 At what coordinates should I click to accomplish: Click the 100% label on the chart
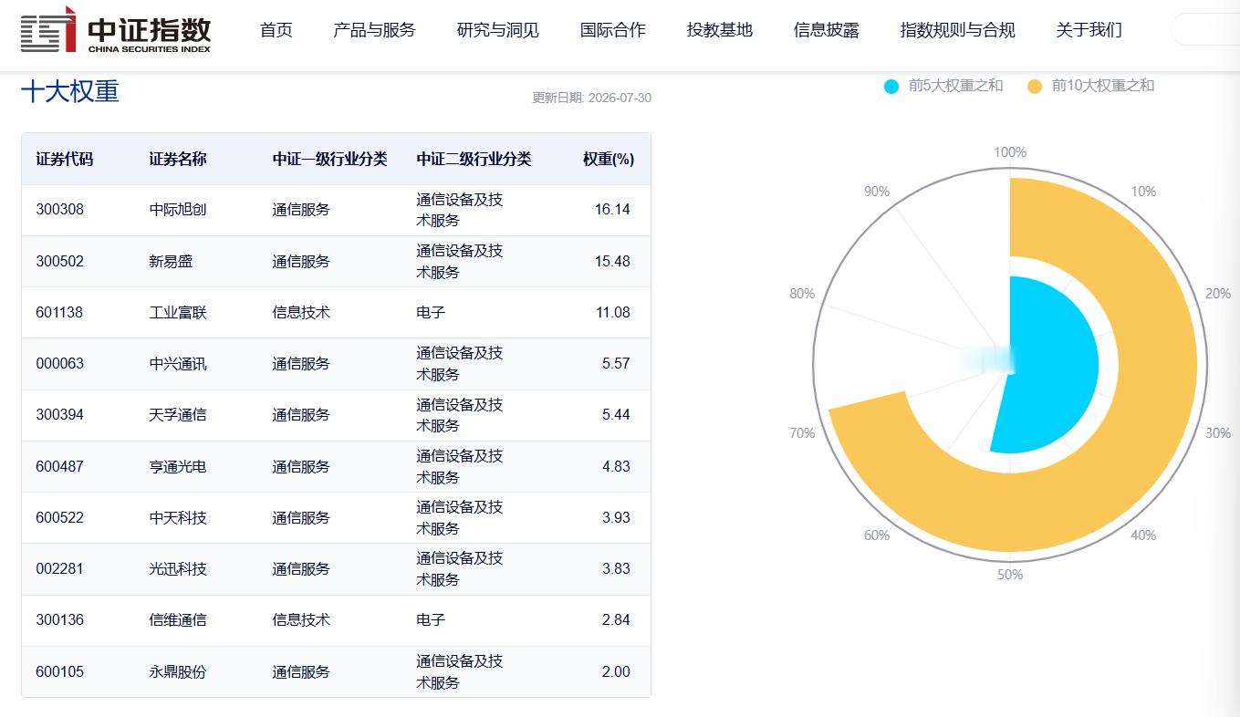(1010, 152)
